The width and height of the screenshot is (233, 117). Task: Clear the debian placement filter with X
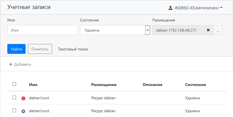208,30
